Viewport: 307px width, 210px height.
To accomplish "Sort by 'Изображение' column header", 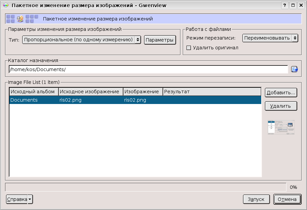I will pyautogui.click(x=143, y=92).
